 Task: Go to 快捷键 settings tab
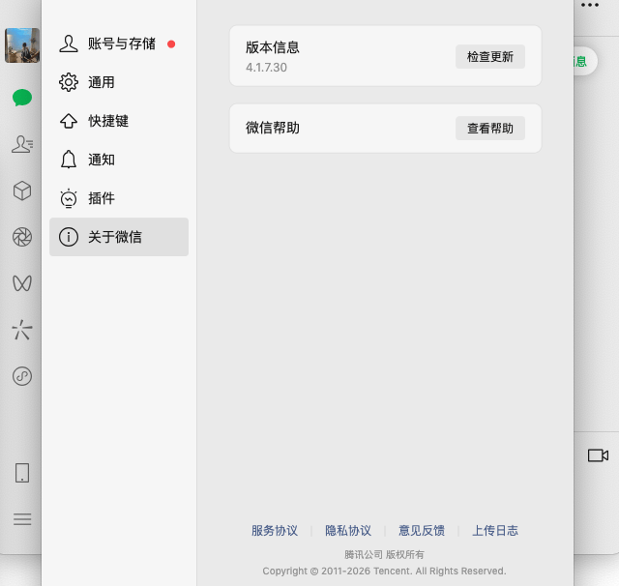coord(108,121)
